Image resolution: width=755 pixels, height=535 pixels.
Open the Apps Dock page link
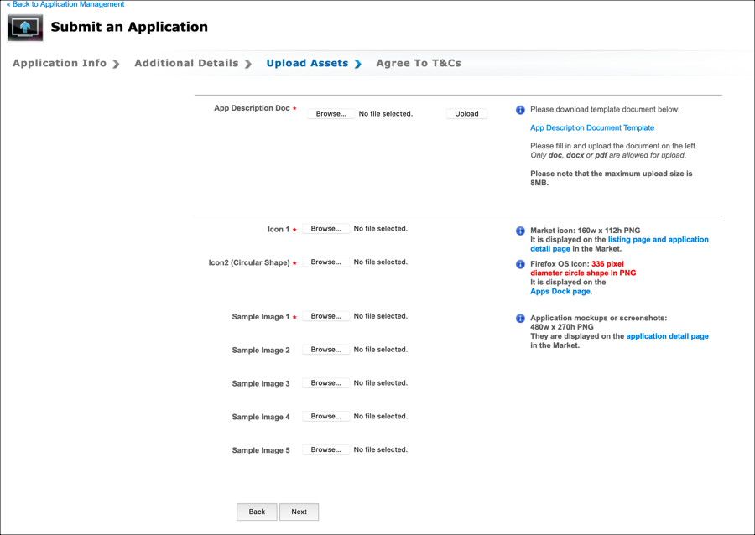tap(560, 292)
